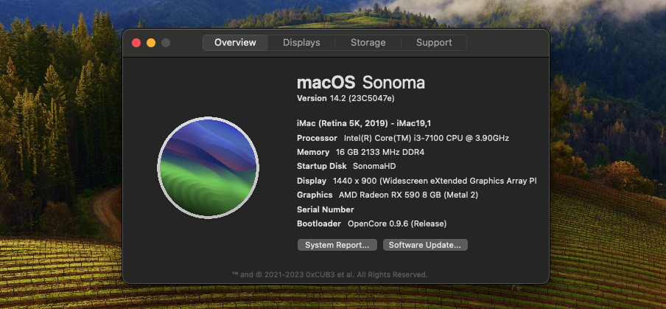Click the macOS Sonoma circular logo
This screenshot has width=666, height=309.
[x=208, y=168]
